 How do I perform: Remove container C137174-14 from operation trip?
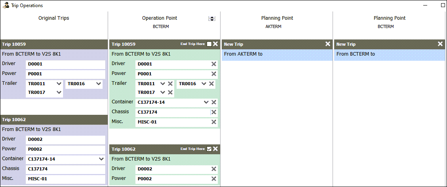[x=214, y=102]
